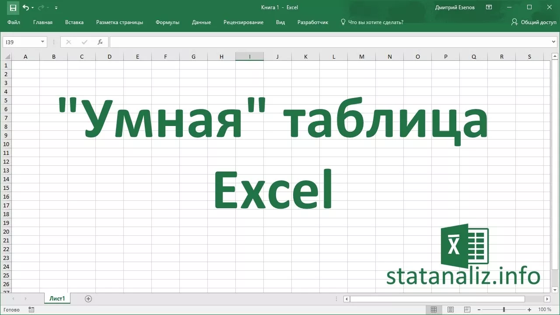
Task: Select column S header
Action: [529, 56]
